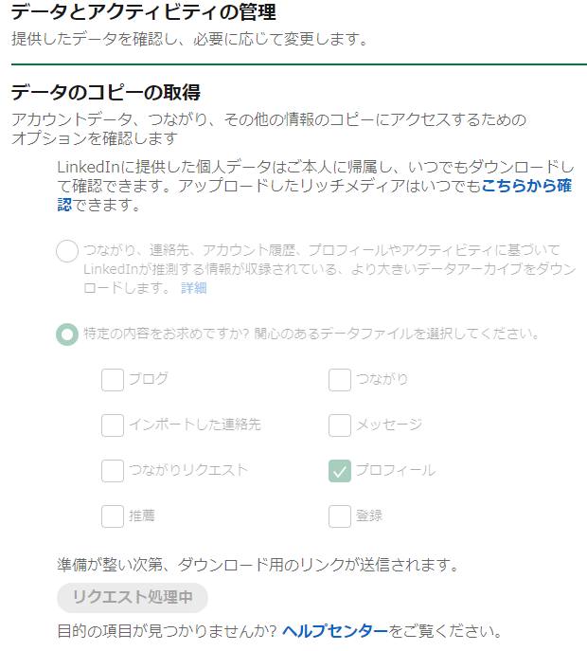The width and height of the screenshot is (587, 651).
Task: Check the 推薦 checkbox
Action: (x=113, y=516)
